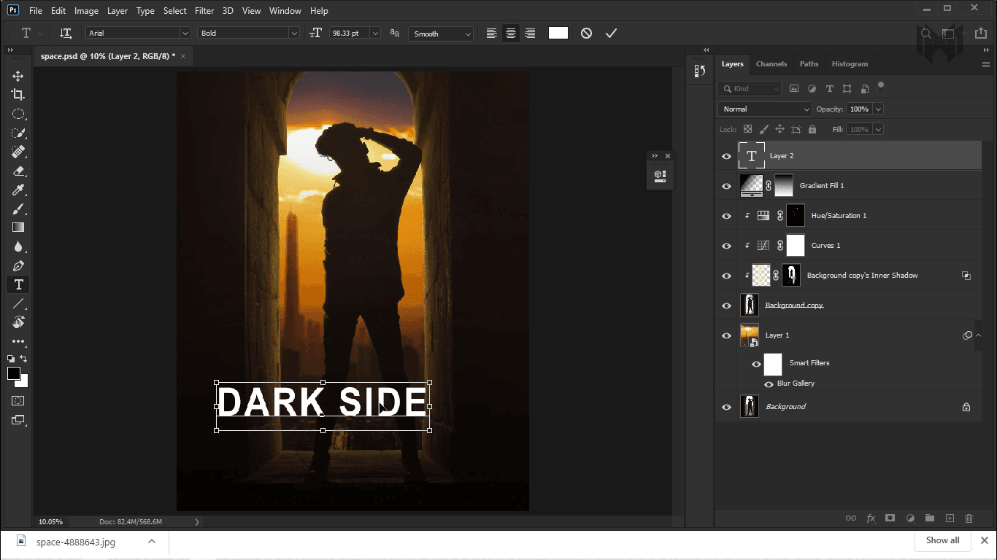
Task: Open the Filter menu
Action: [x=204, y=11]
